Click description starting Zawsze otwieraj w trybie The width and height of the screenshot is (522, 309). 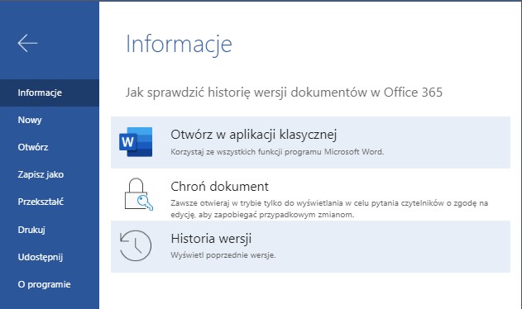click(329, 208)
